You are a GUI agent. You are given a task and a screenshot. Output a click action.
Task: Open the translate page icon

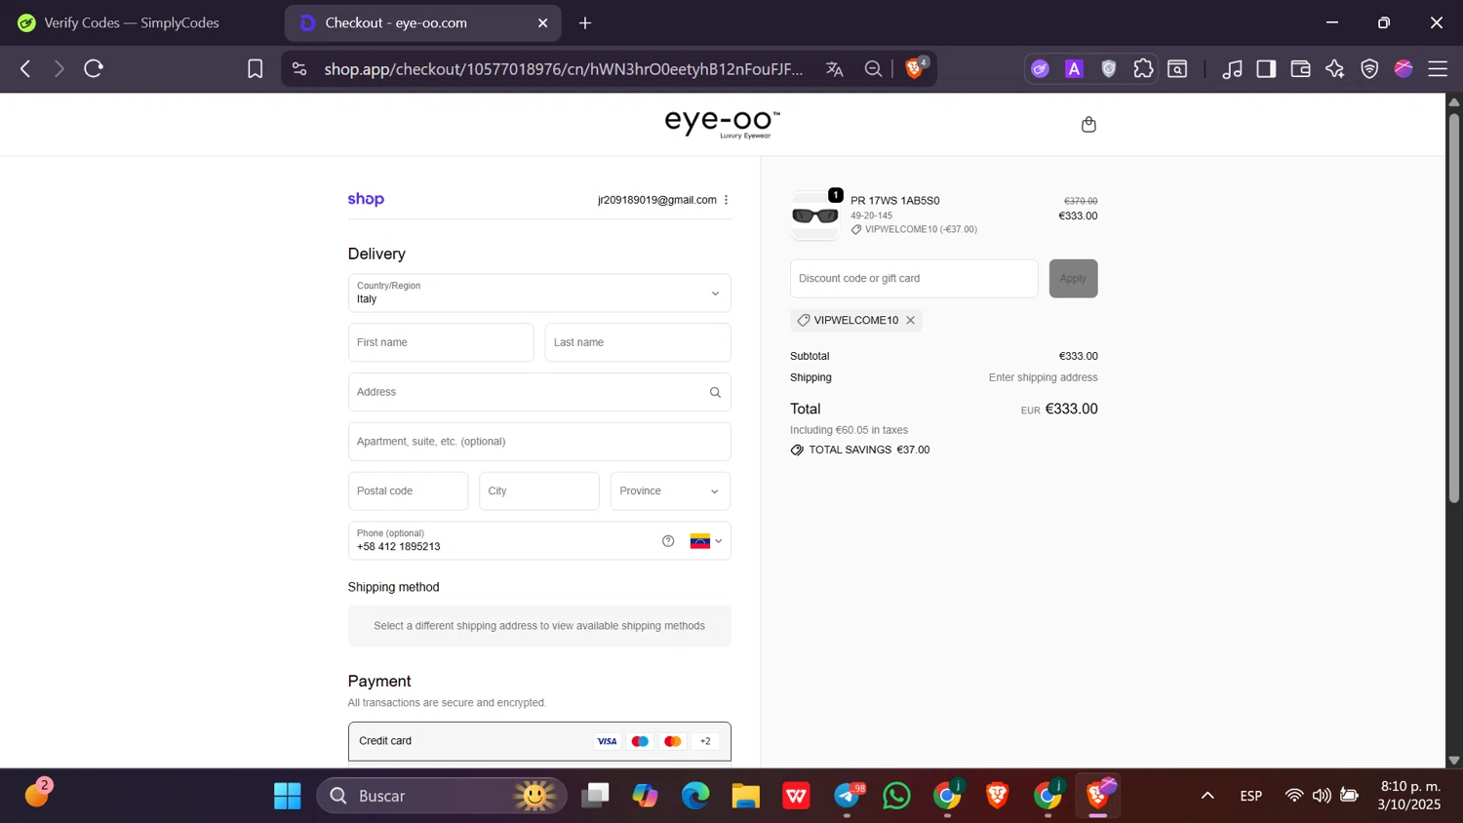835,68
